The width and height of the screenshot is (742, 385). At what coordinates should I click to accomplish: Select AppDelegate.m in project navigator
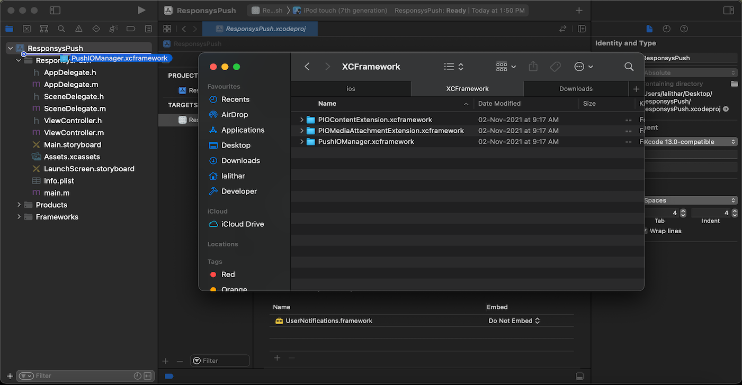[71, 85]
